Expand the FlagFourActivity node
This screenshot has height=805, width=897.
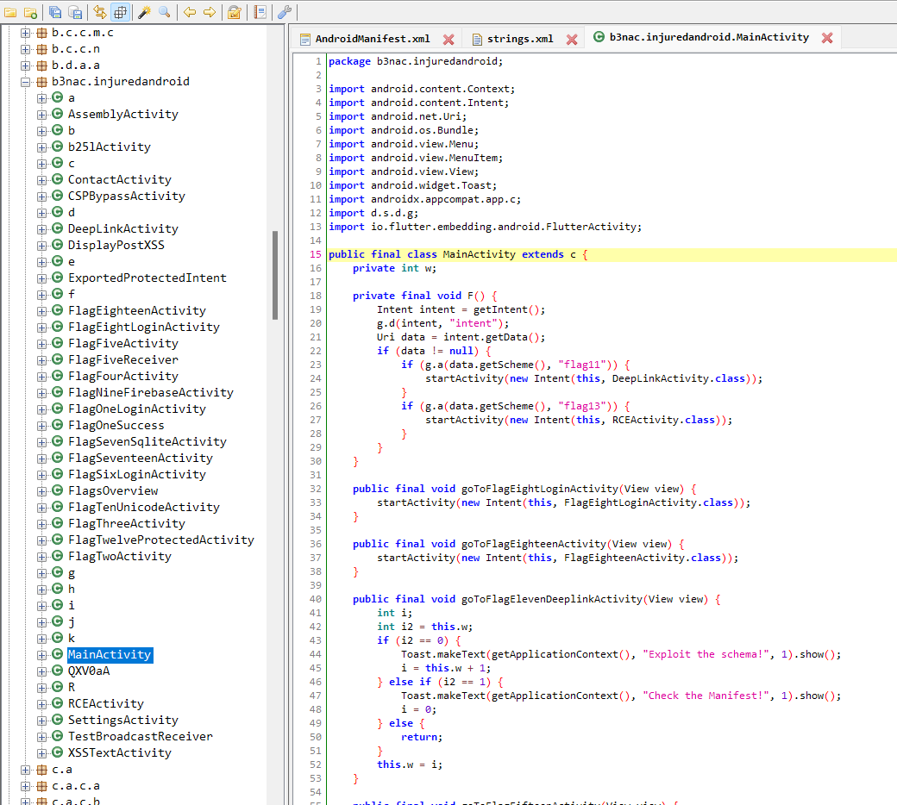coord(43,376)
